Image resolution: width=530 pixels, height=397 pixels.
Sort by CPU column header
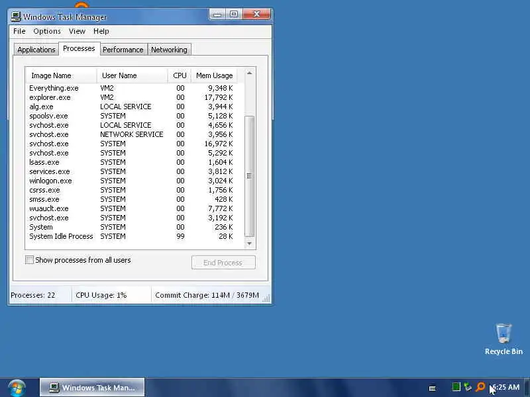tap(180, 75)
